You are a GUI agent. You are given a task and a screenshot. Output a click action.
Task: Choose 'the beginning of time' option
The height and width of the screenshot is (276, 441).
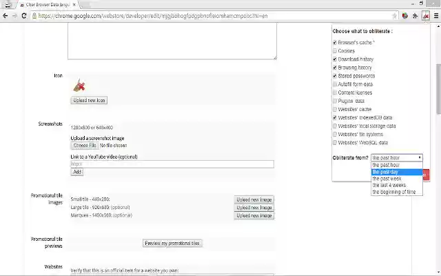coord(397,192)
